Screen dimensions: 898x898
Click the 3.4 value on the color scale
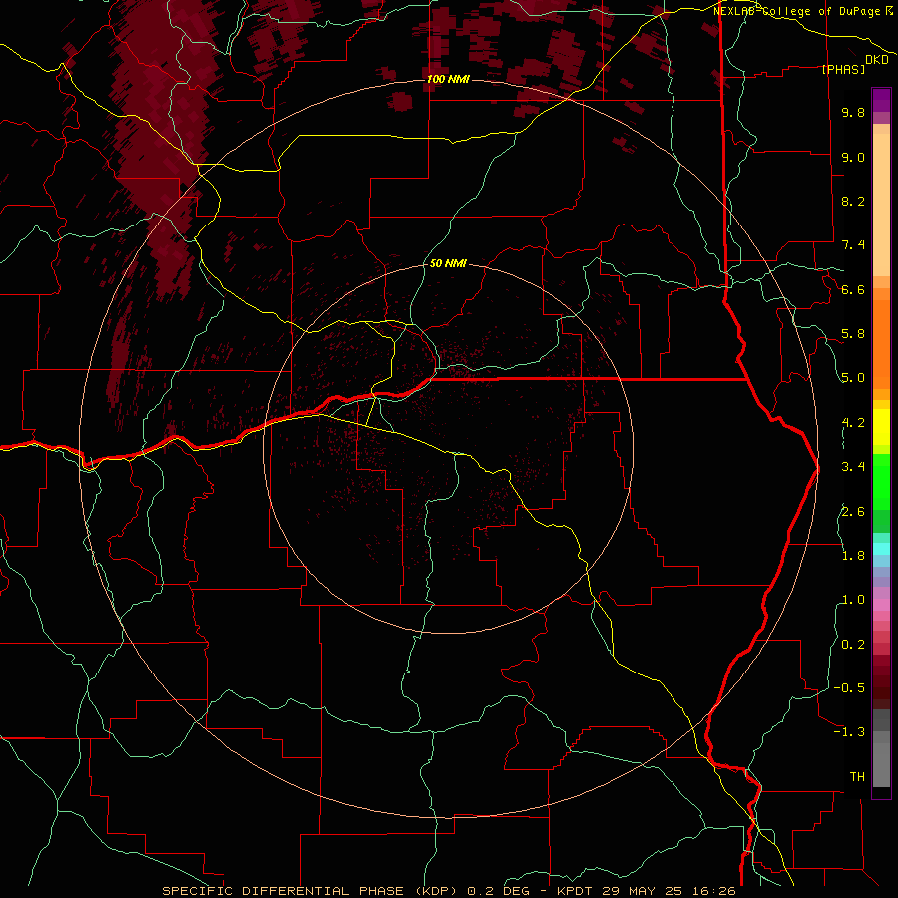[853, 467]
